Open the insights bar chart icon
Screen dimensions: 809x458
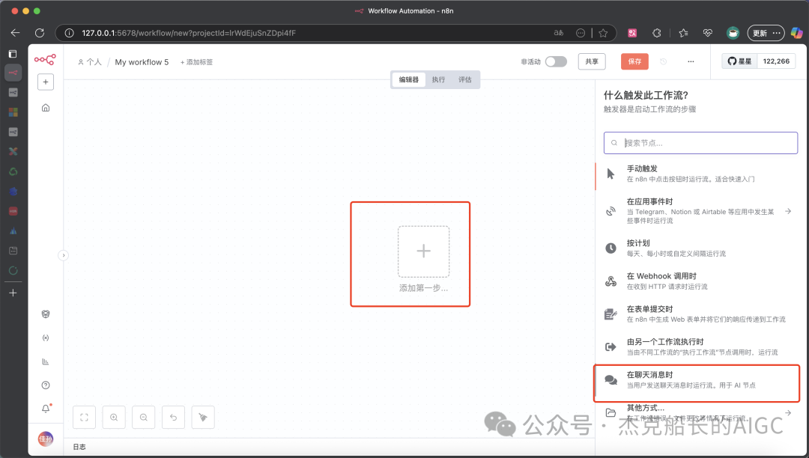tap(46, 361)
